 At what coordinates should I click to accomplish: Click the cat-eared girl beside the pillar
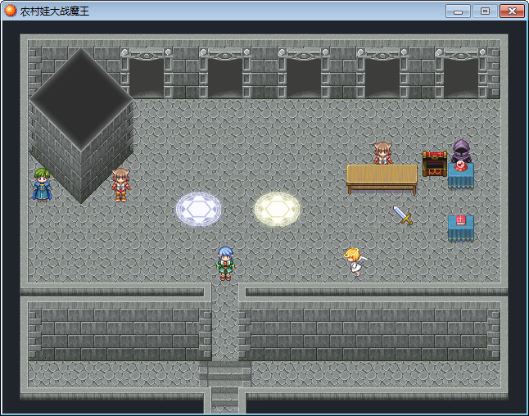[x=120, y=185]
